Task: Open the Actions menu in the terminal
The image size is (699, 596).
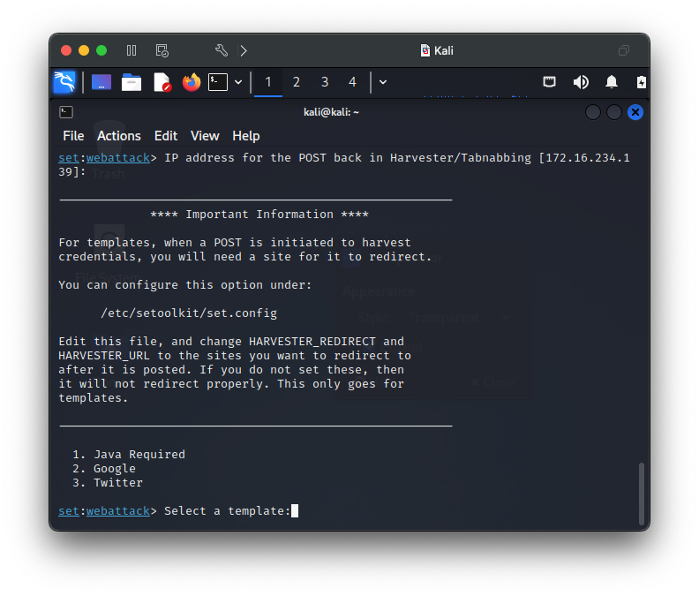Action: click(119, 136)
